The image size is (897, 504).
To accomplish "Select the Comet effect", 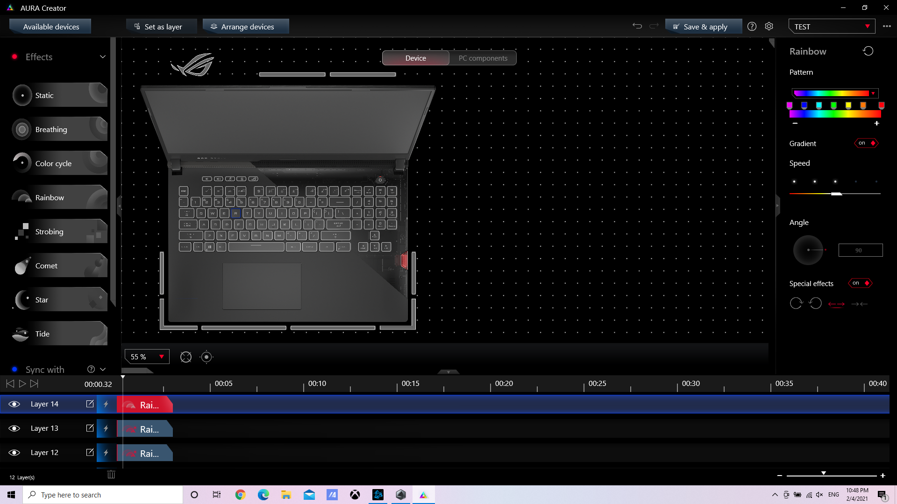I will (60, 266).
